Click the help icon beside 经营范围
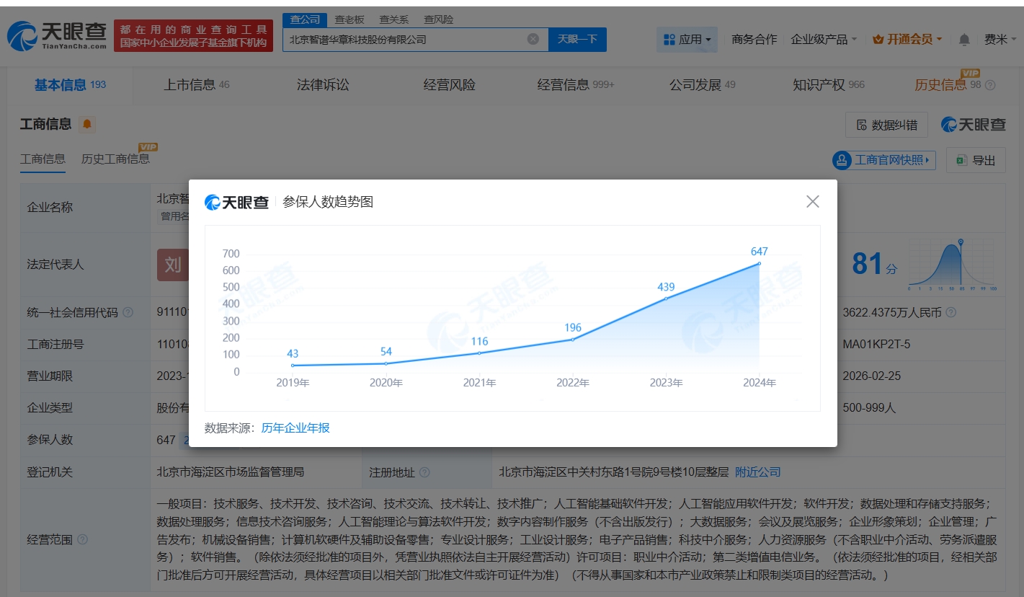 (x=83, y=539)
